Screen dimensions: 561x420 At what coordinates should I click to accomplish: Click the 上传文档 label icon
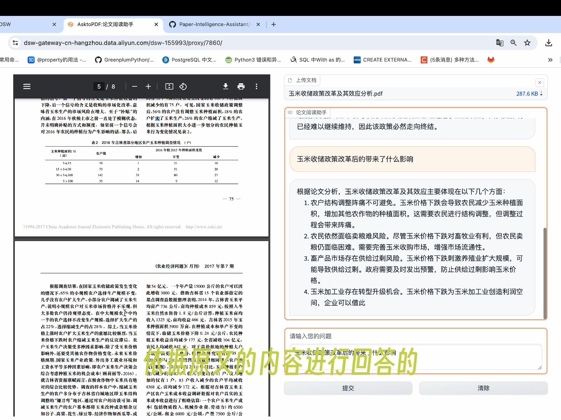pyautogui.click(x=290, y=80)
